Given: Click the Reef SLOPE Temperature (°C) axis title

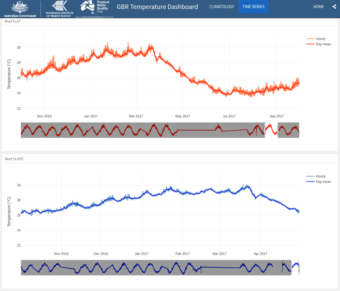Looking at the screenshot, I should click(x=9, y=211).
